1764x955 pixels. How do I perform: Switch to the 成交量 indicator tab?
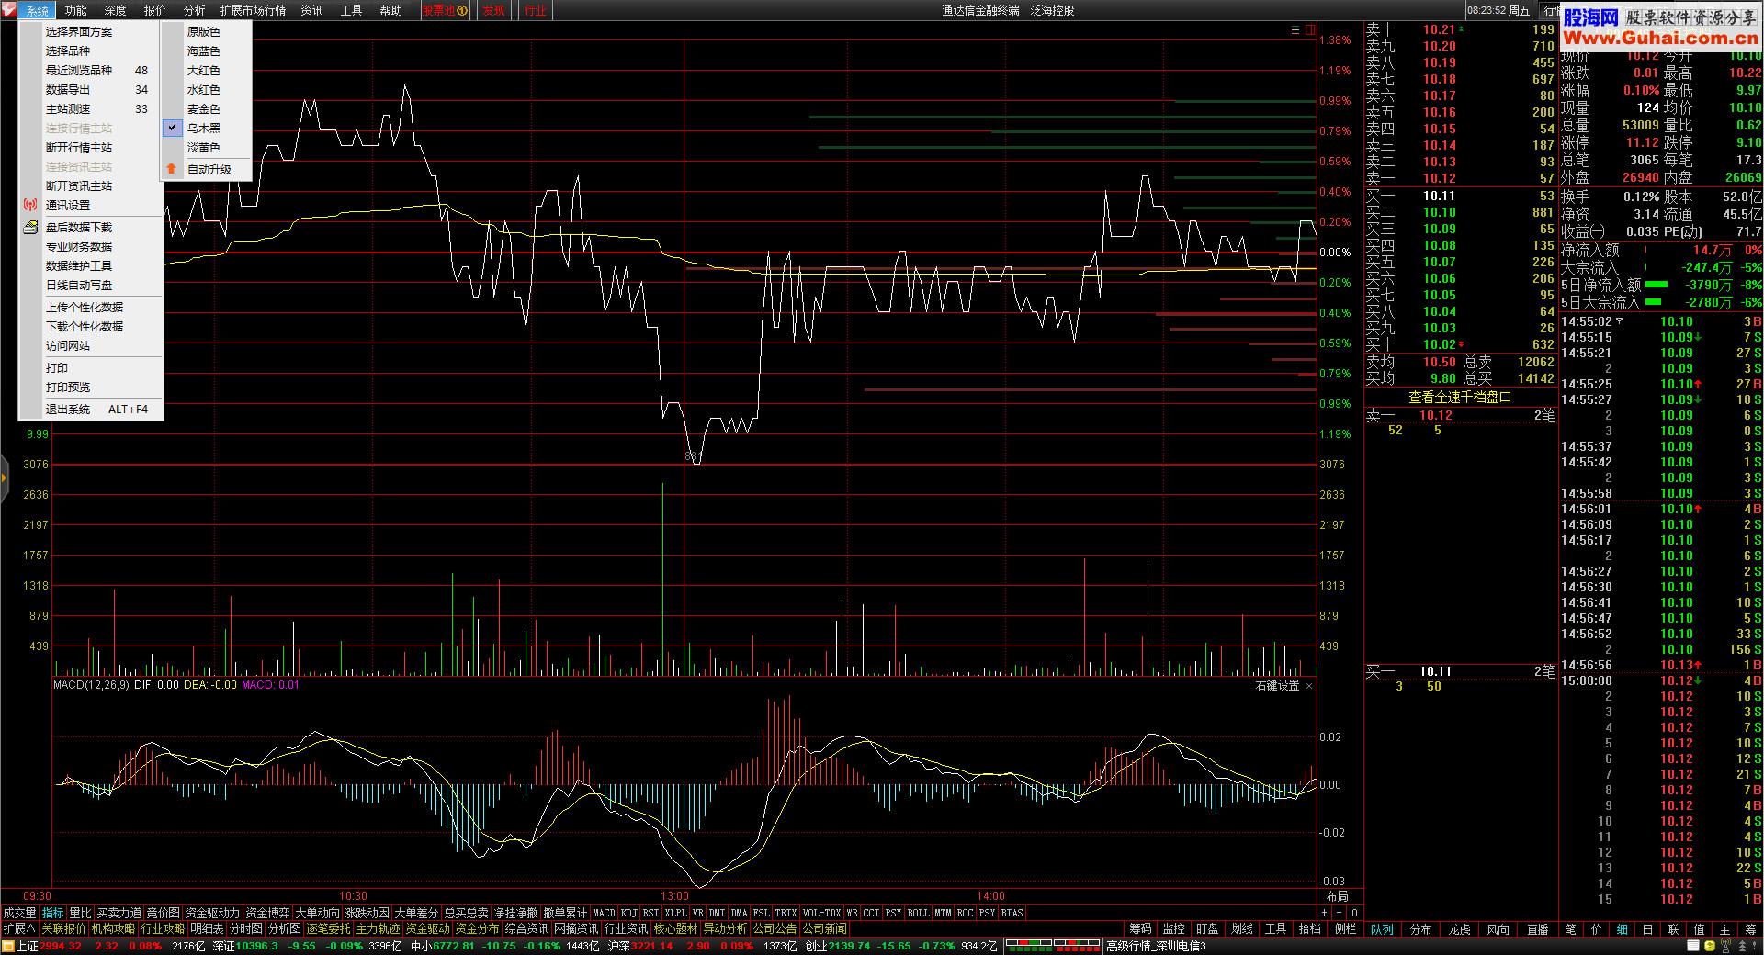pos(19,913)
